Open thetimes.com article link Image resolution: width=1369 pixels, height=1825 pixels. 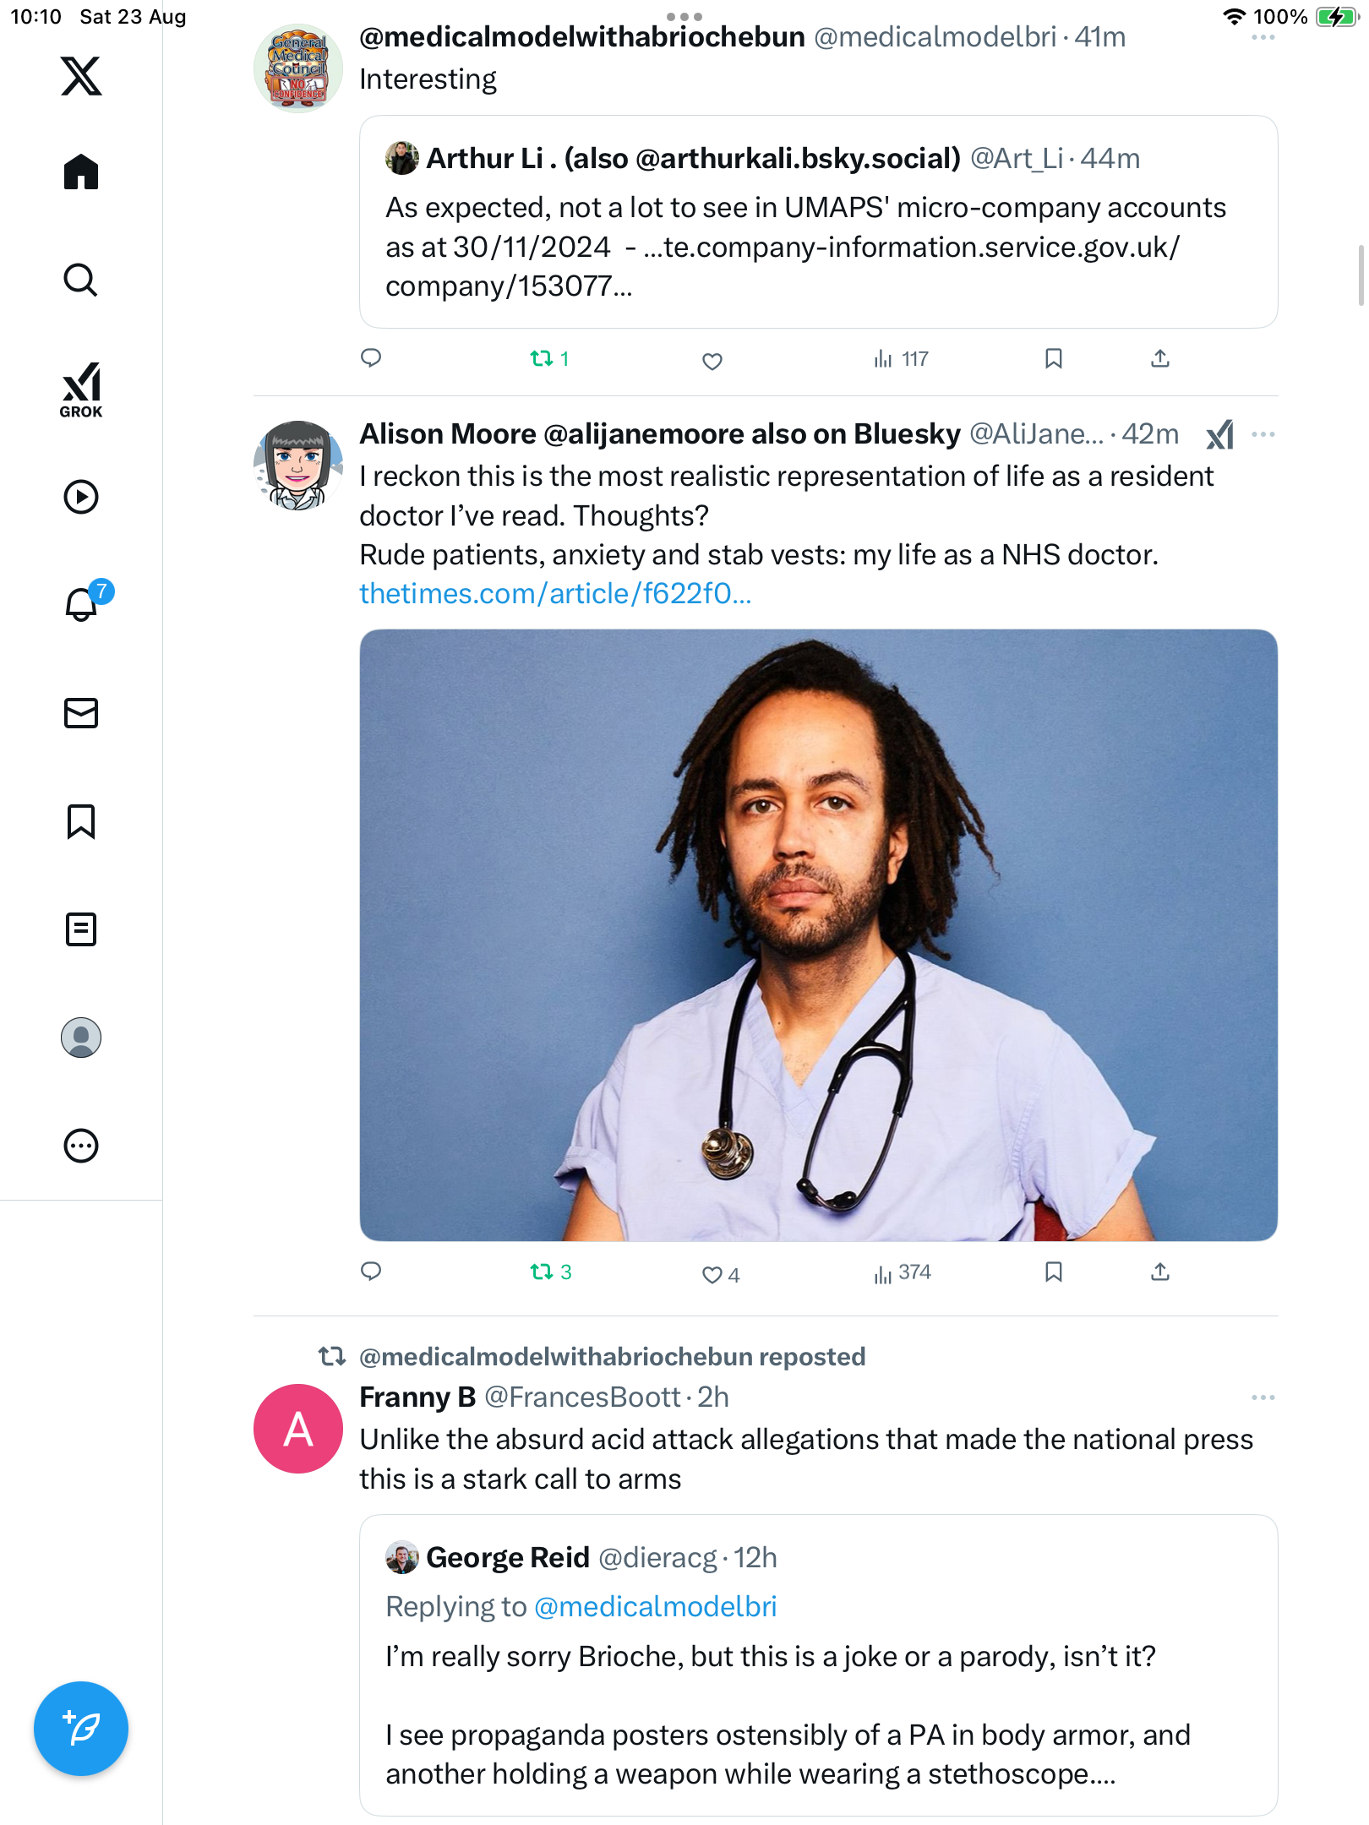click(x=555, y=594)
